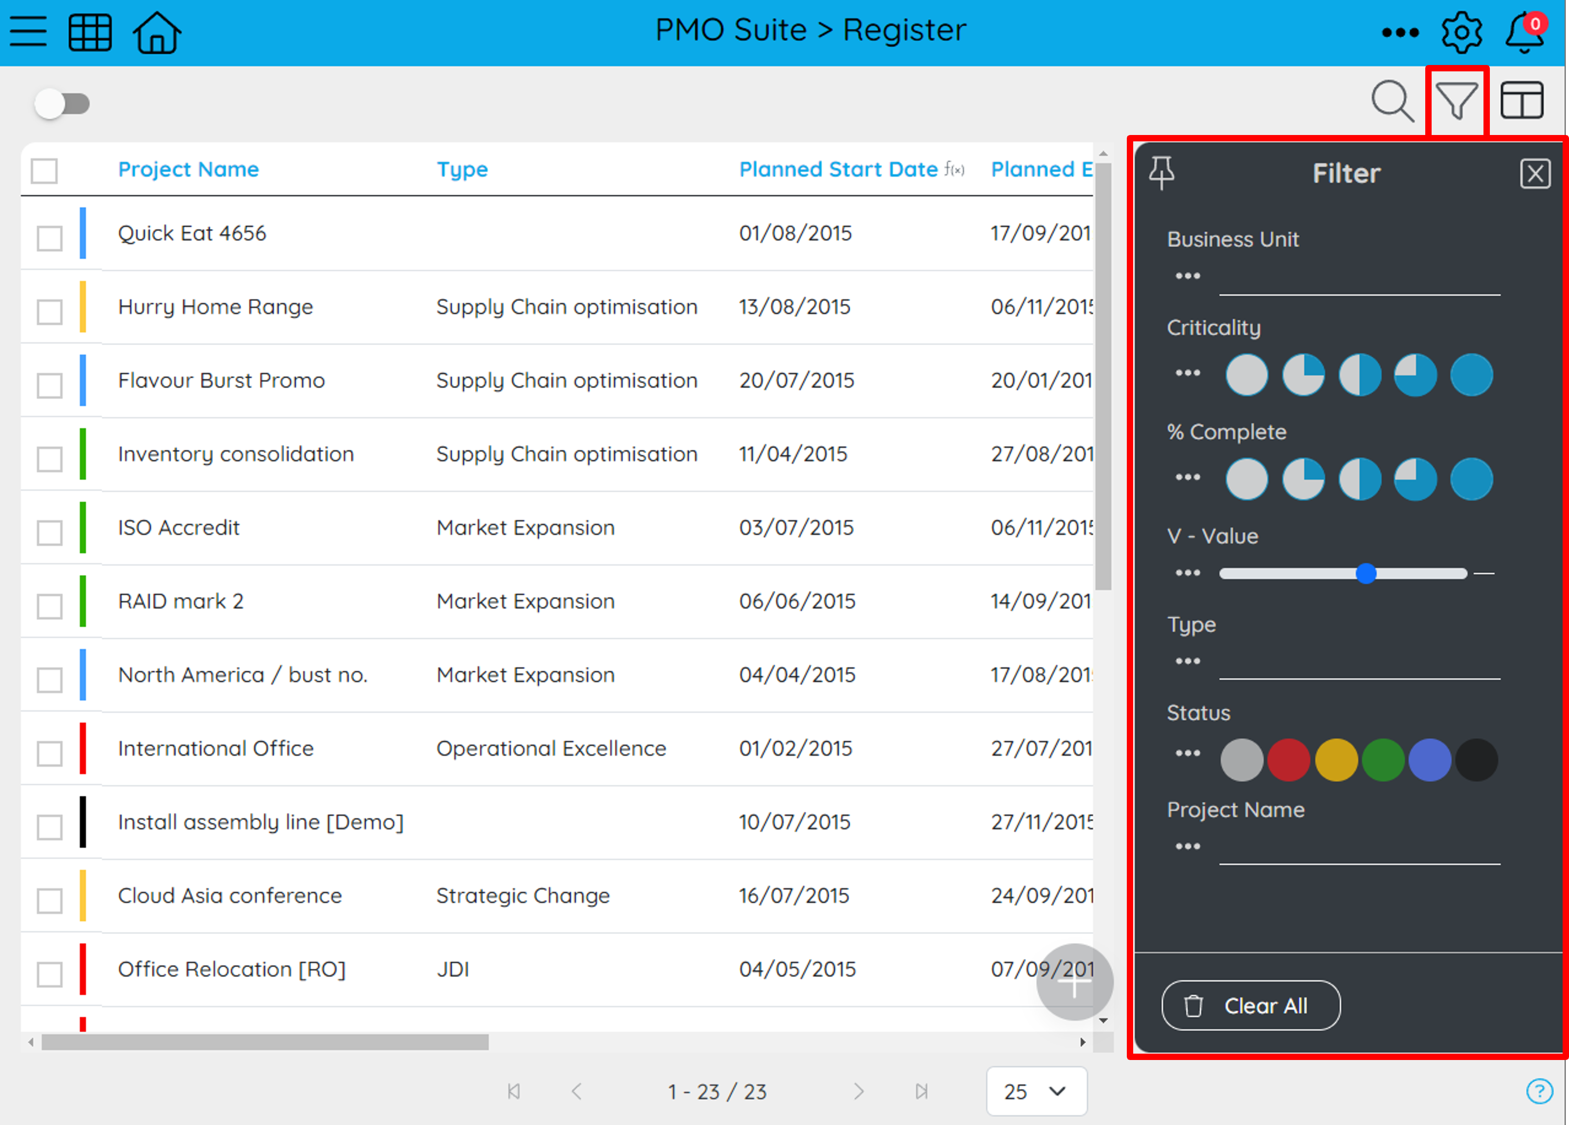The width and height of the screenshot is (1569, 1125).
Task: Pick the yellow Status swatch
Action: pyautogui.click(x=1336, y=760)
